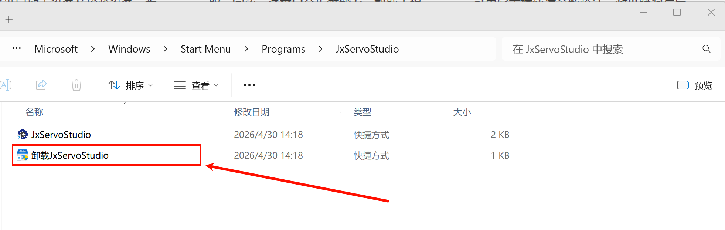
Task: Sort by the 修改日期 column header
Action: pos(252,112)
